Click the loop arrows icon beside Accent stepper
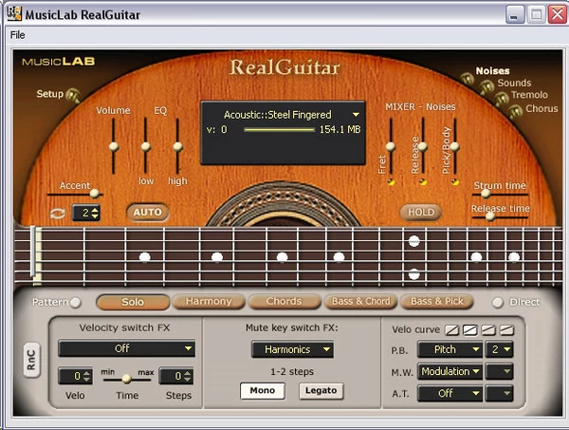 coord(58,214)
